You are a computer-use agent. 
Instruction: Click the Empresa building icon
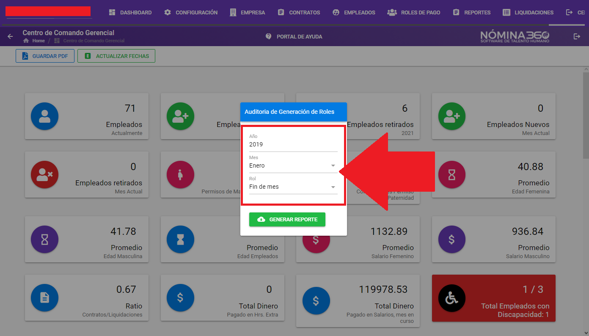click(x=233, y=13)
